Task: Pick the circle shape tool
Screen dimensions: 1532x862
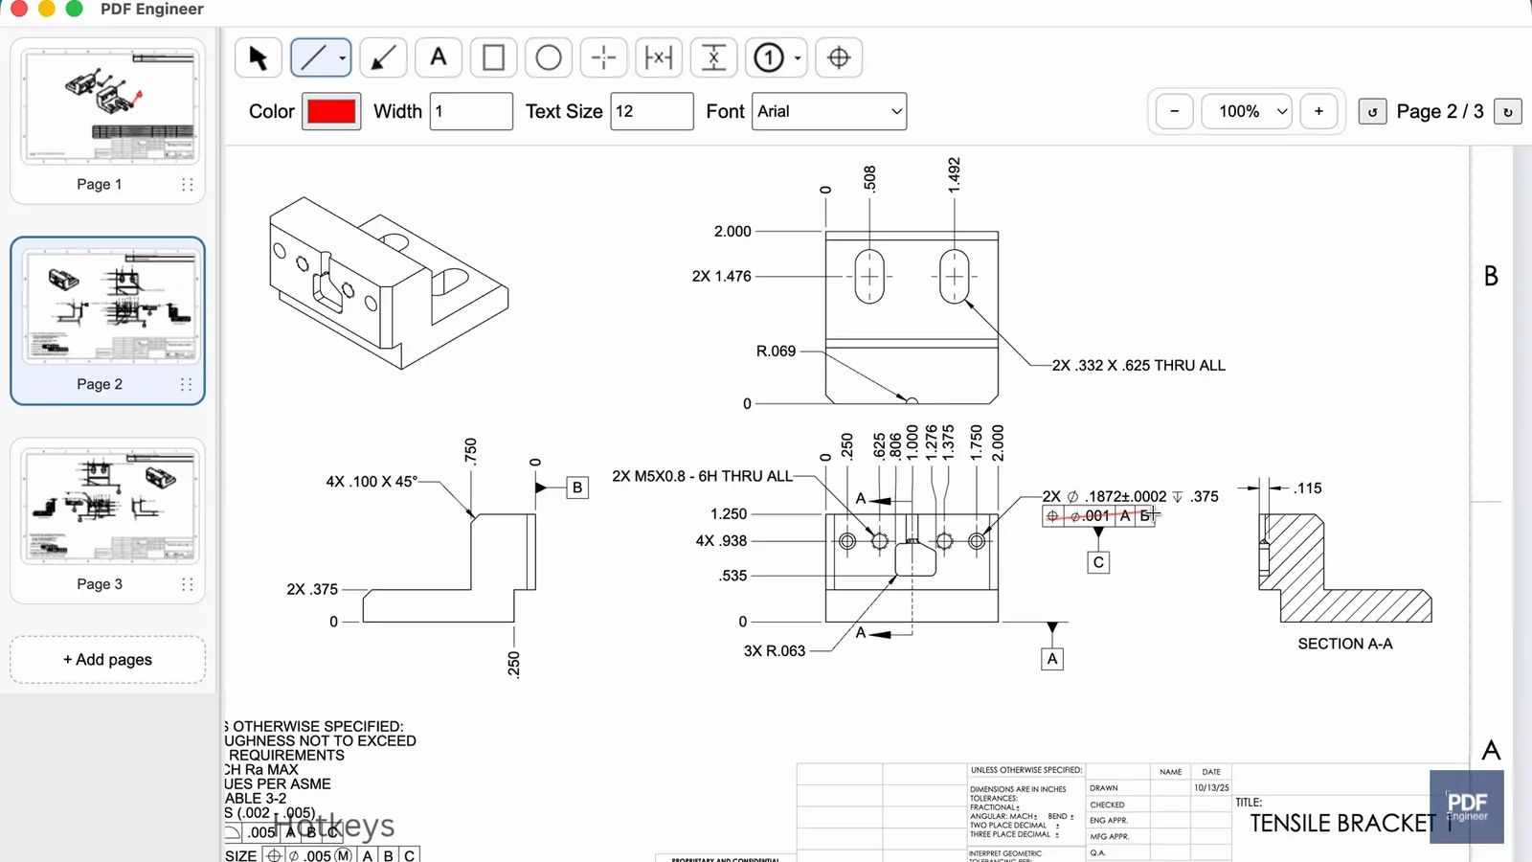Action: click(x=549, y=58)
